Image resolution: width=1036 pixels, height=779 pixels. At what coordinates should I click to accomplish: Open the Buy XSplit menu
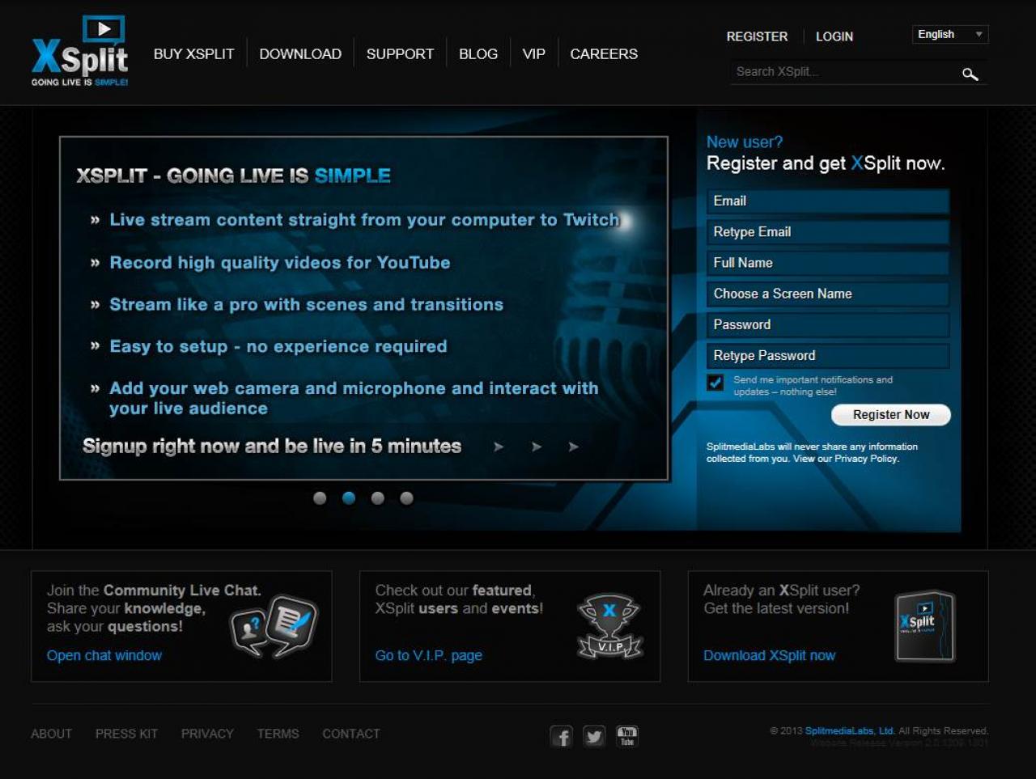(194, 54)
